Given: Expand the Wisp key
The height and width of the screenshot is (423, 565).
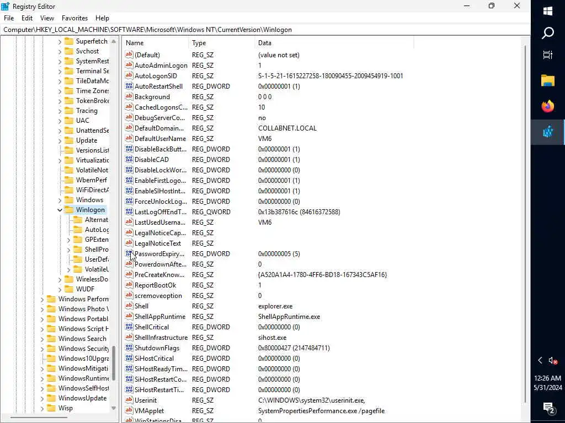Looking at the screenshot, I should [42, 408].
